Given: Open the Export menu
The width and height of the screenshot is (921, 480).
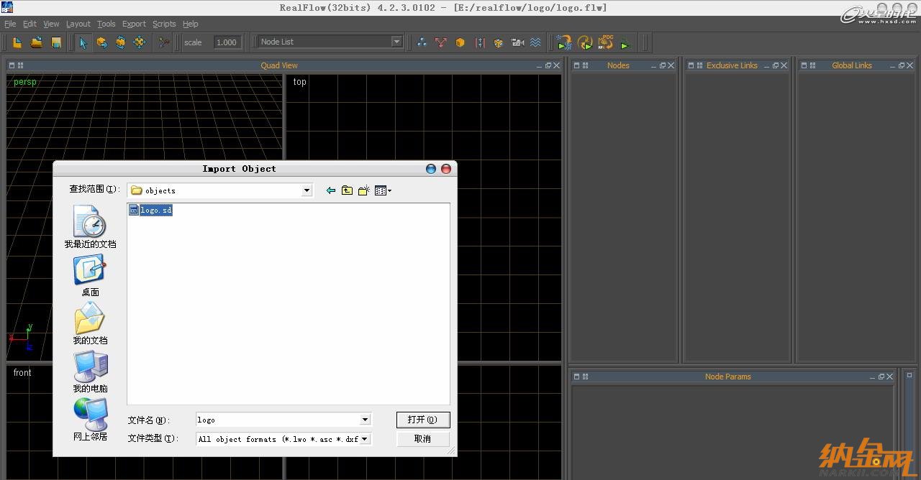Looking at the screenshot, I should (x=134, y=24).
